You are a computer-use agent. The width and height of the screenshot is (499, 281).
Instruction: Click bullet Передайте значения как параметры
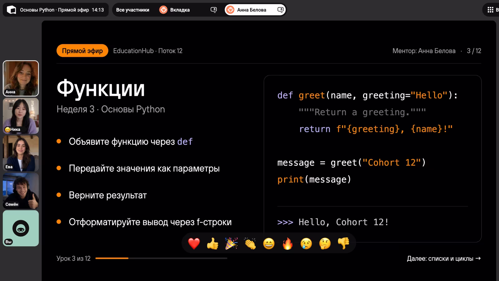(144, 169)
